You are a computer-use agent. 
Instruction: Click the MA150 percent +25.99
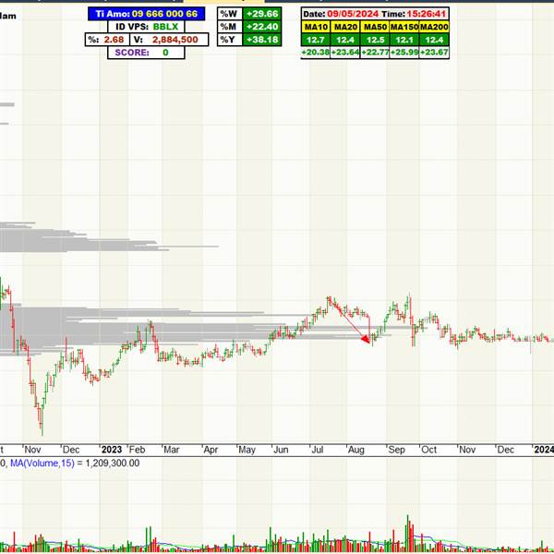click(404, 53)
